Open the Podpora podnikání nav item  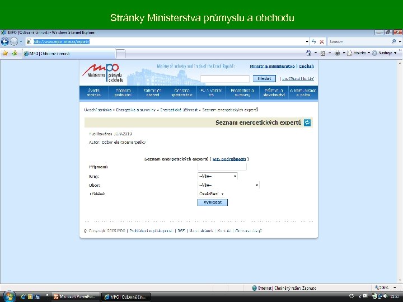[x=123, y=92]
